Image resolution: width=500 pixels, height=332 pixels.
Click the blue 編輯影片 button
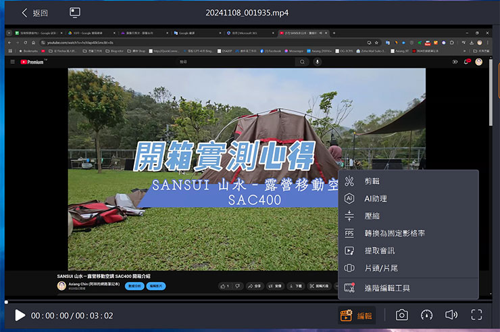click(x=156, y=286)
